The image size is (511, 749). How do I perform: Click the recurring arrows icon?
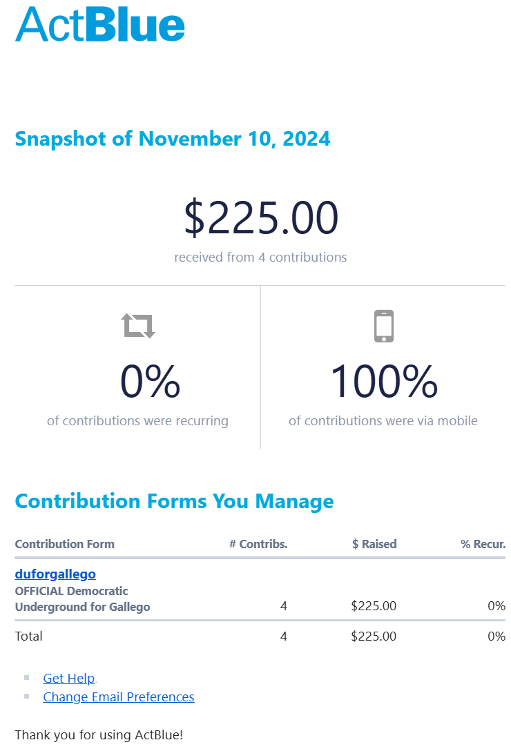click(138, 325)
